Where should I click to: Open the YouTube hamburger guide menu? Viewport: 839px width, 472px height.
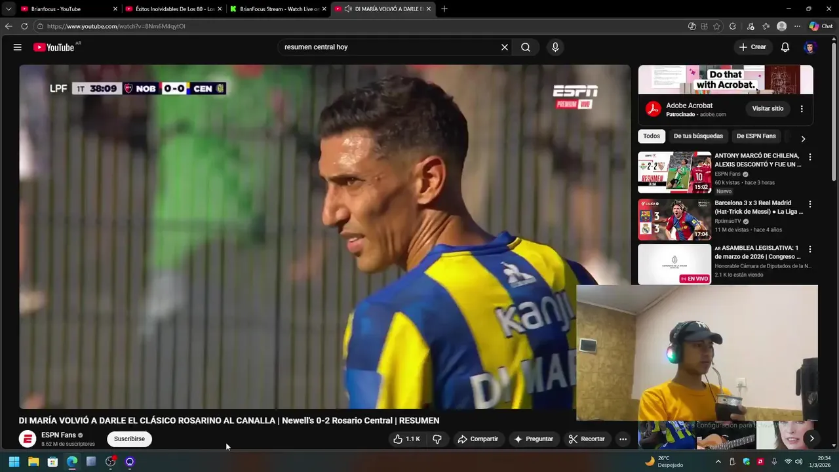click(x=18, y=47)
